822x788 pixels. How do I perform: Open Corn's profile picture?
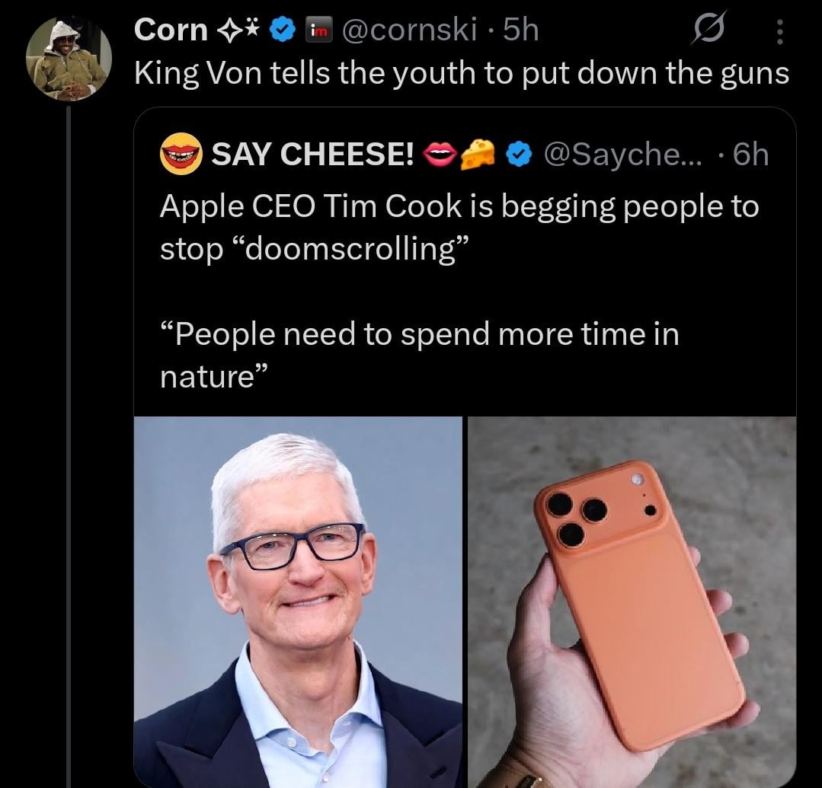tap(68, 59)
